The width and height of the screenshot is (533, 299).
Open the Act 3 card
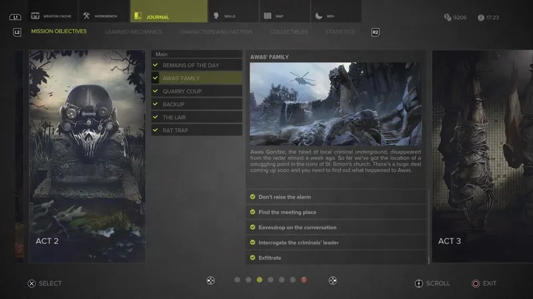pos(482,156)
